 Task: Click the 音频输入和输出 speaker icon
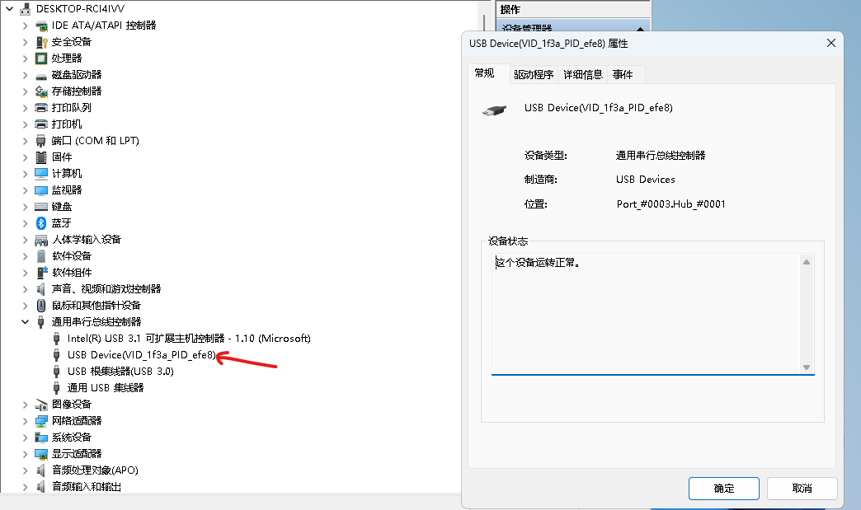click(41, 486)
